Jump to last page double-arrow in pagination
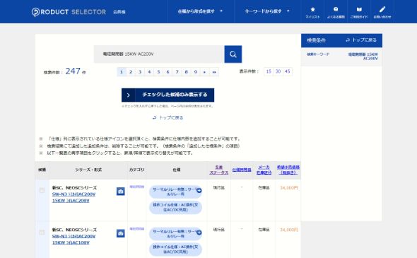The width and height of the screenshot is (417, 258). (214, 72)
